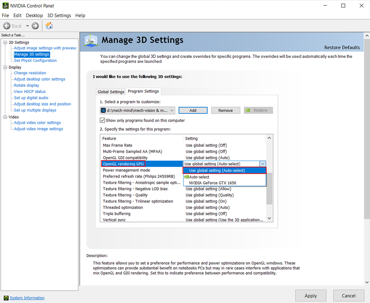The width and height of the screenshot is (370, 303).
Task: Open Set up digital audio
Action: coord(31,98)
